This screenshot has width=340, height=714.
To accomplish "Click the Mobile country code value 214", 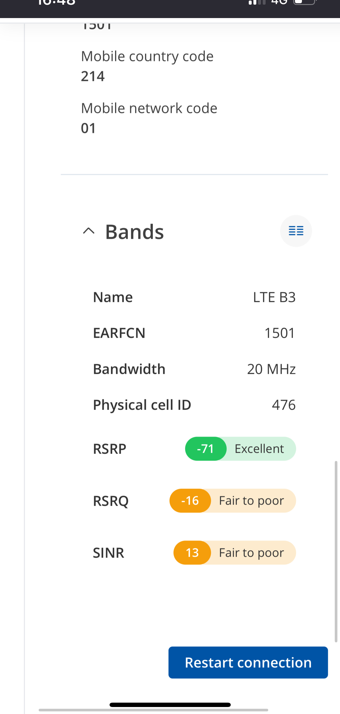I will point(93,76).
